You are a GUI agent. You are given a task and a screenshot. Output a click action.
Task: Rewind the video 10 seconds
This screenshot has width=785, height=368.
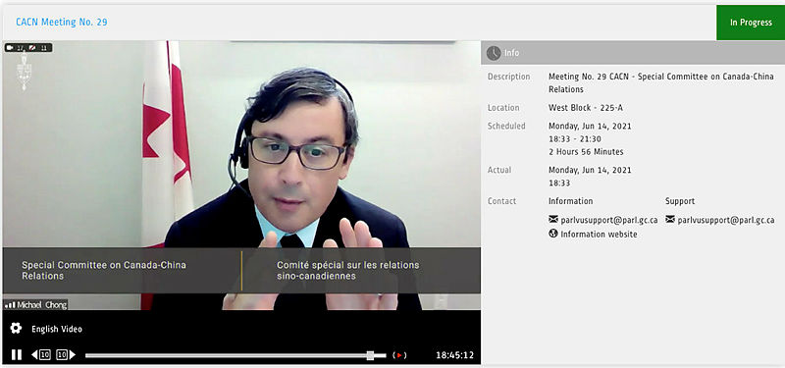41,355
